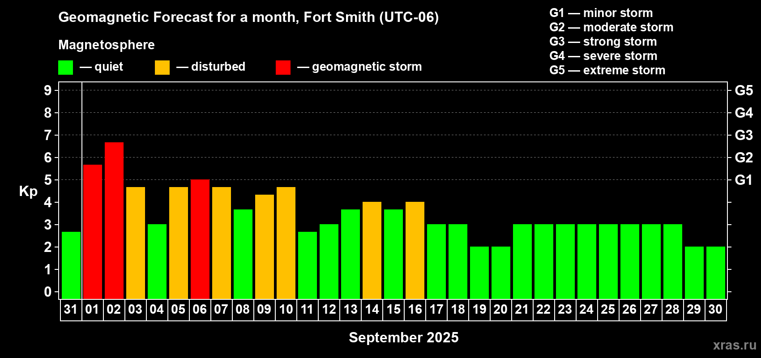Click the green bar for day 19
Screen dimensions: 761x358
click(479, 273)
